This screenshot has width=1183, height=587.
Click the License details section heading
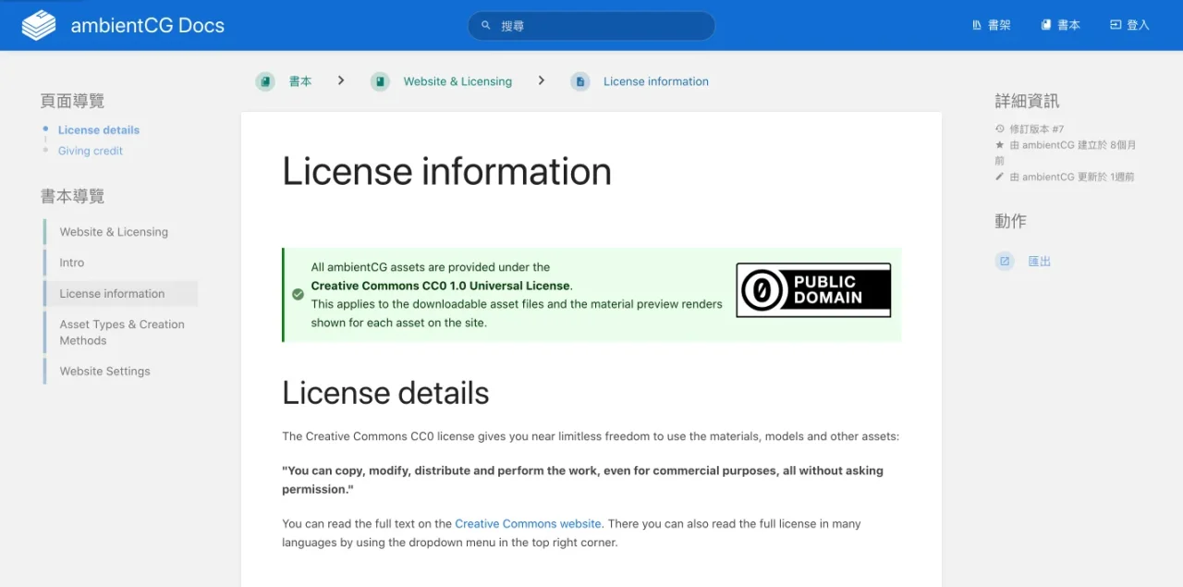385,393
